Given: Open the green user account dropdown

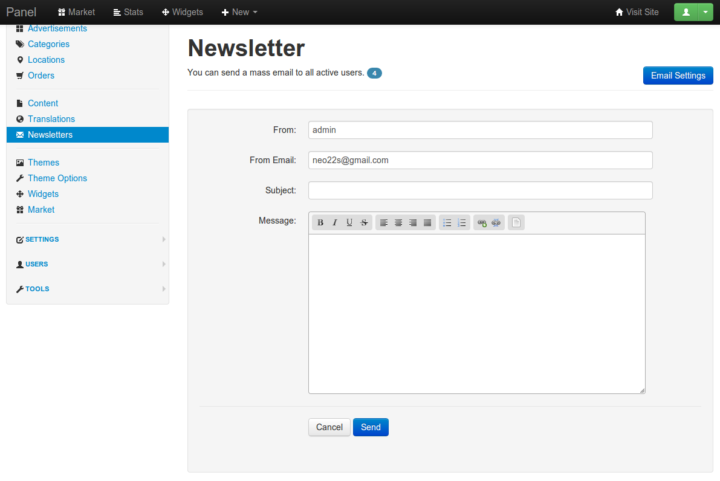Looking at the screenshot, I should pyautogui.click(x=705, y=12).
